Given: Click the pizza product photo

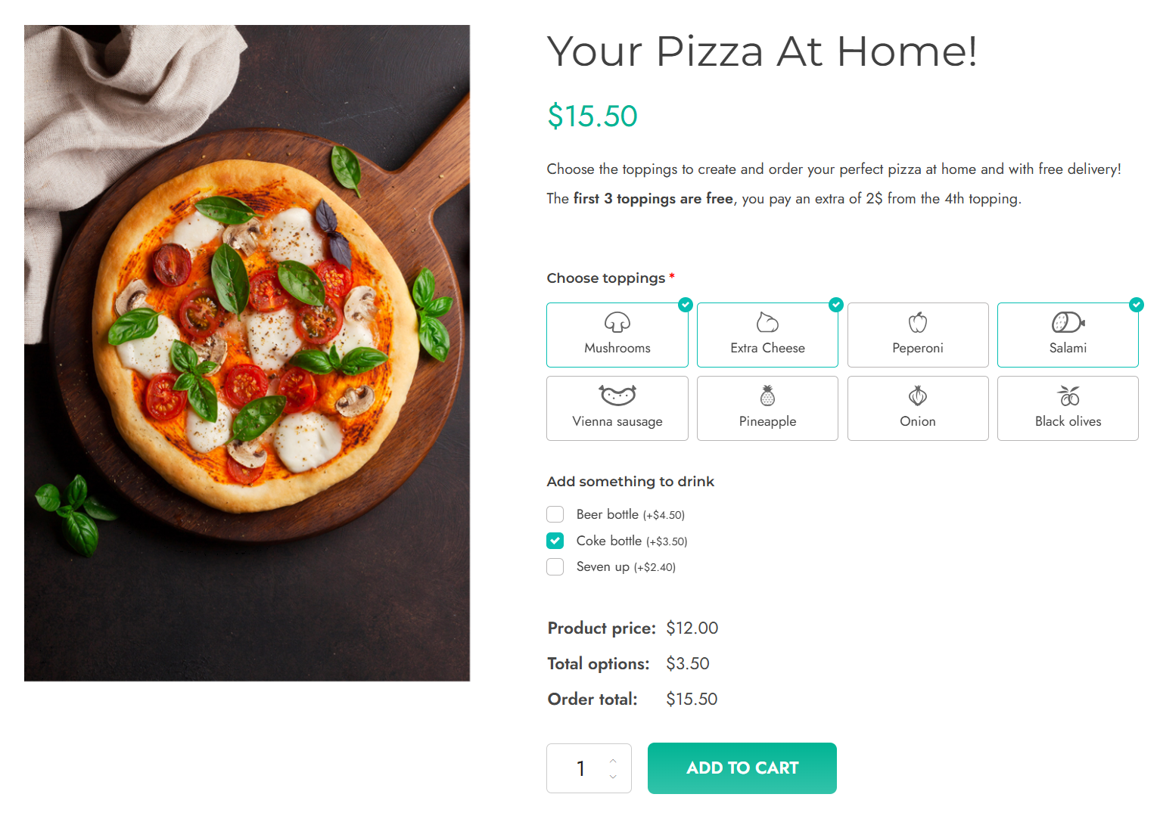Looking at the screenshot, I should pyautogui.click(x=247, y=352).
